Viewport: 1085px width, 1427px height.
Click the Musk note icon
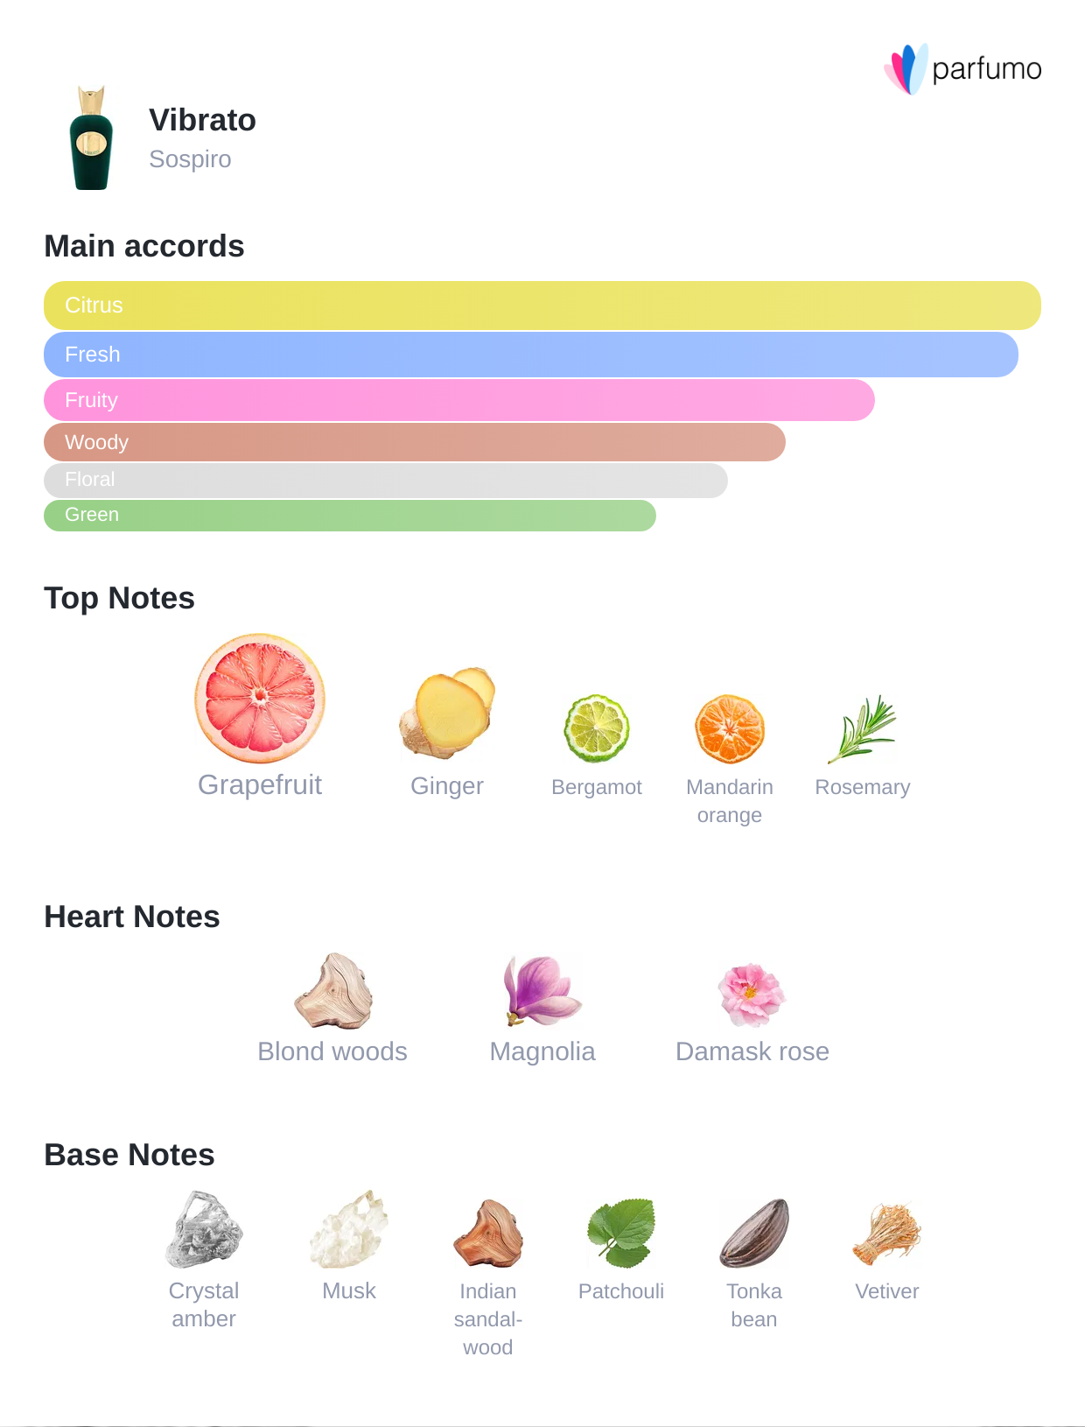(349, 1229)
